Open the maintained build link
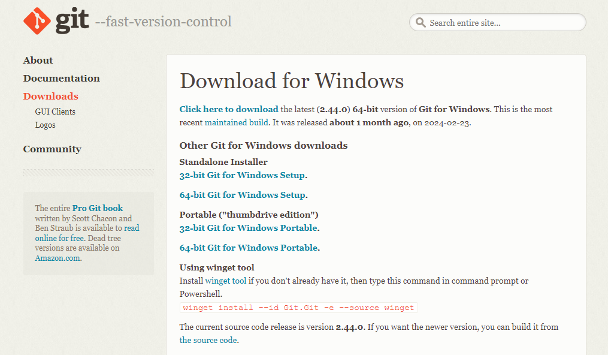The width and height of the screenshot is (608, 355). coord(237,122)
